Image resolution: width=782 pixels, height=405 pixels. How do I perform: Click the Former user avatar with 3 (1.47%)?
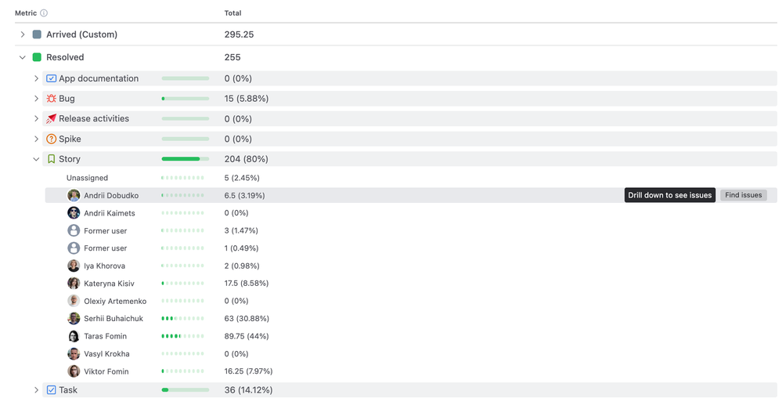(74, 230)
